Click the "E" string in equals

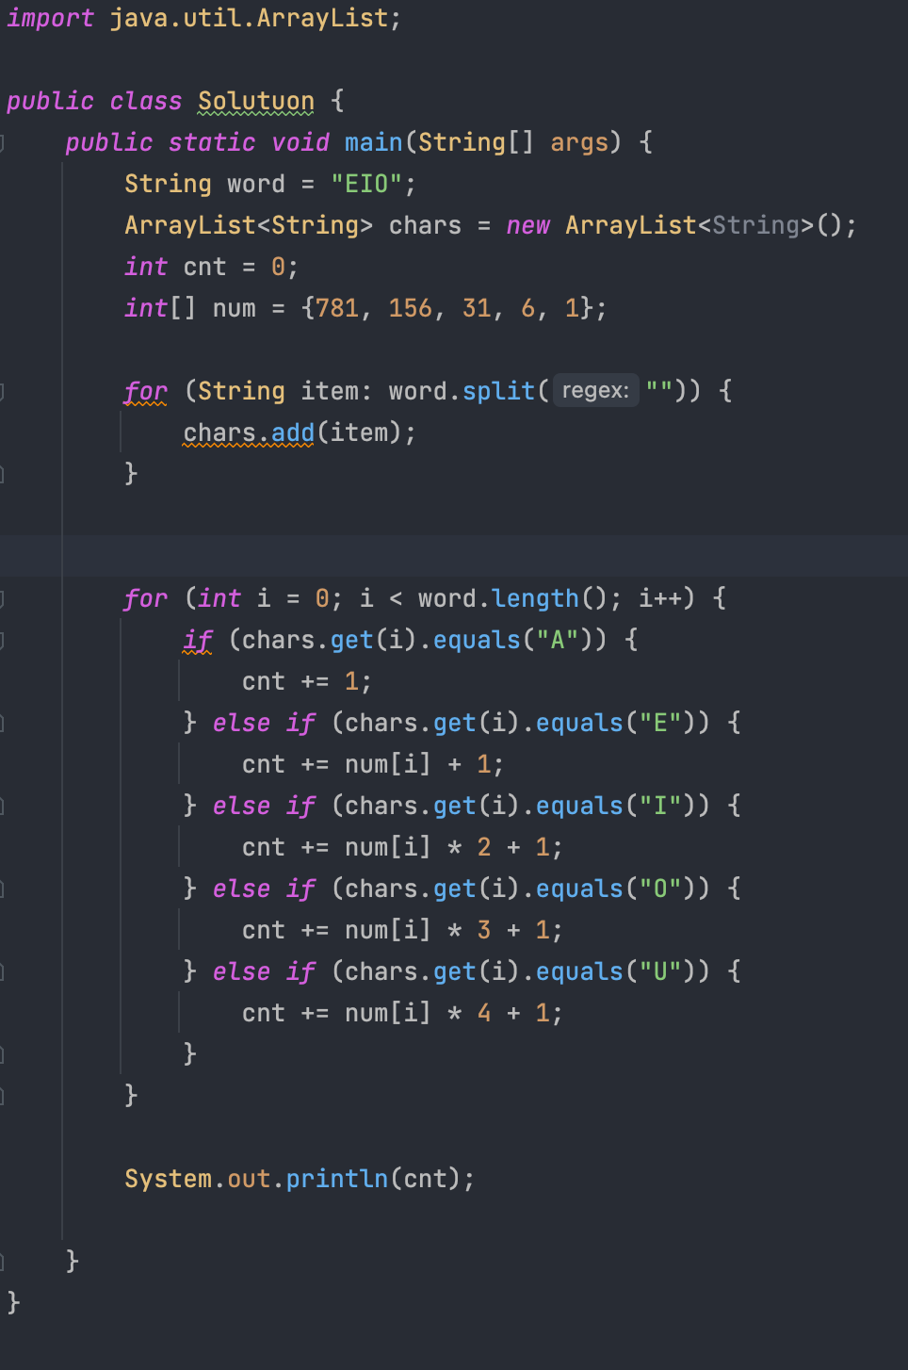pos(660,723)
